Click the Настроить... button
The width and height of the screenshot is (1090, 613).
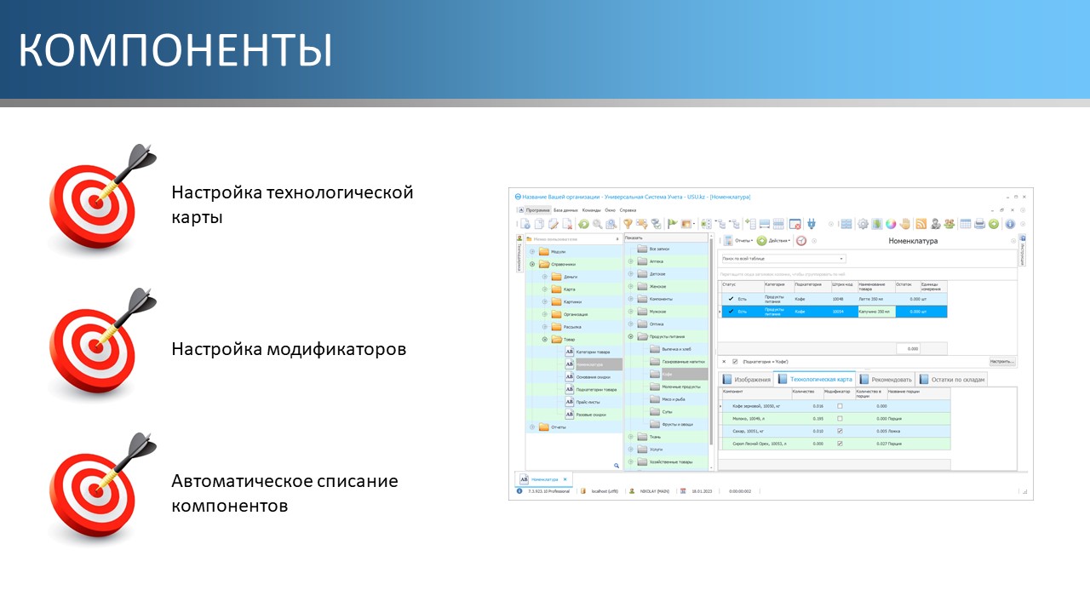pos(1001,362)
